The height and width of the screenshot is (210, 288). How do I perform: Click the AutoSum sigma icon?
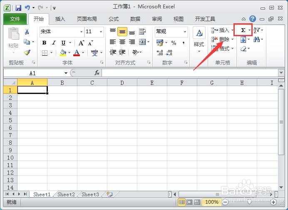coord(243,30)
